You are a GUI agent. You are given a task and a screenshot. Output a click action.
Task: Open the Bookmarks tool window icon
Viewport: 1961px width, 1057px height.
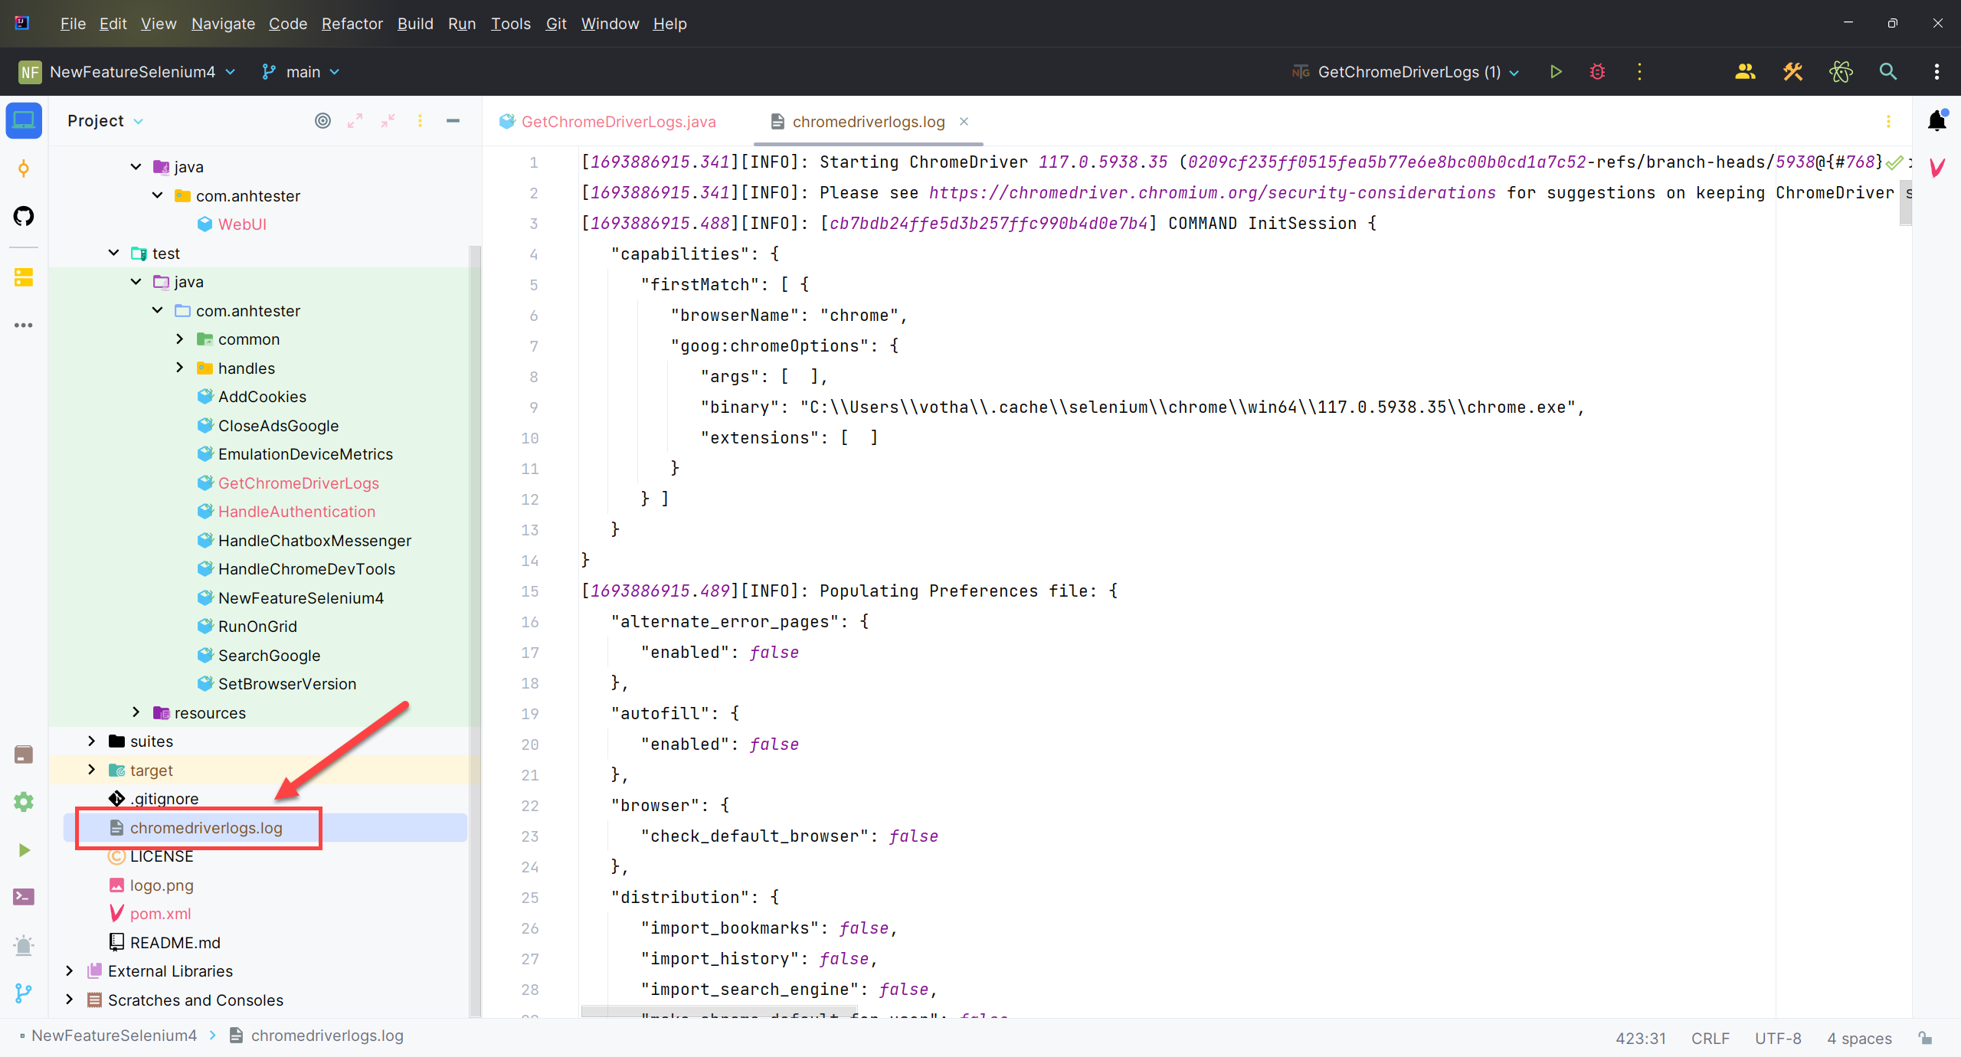click(x=24, y=754)
